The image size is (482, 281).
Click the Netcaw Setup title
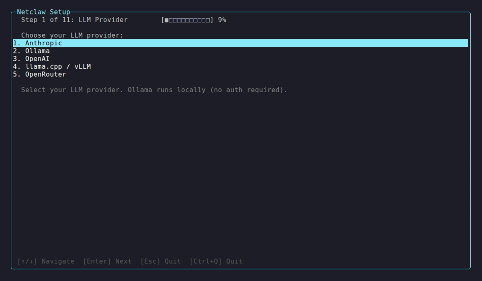(43, 12)
